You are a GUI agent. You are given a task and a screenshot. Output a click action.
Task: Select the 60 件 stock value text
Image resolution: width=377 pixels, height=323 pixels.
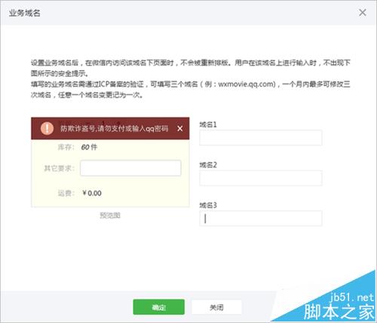[x=89, y=147]
